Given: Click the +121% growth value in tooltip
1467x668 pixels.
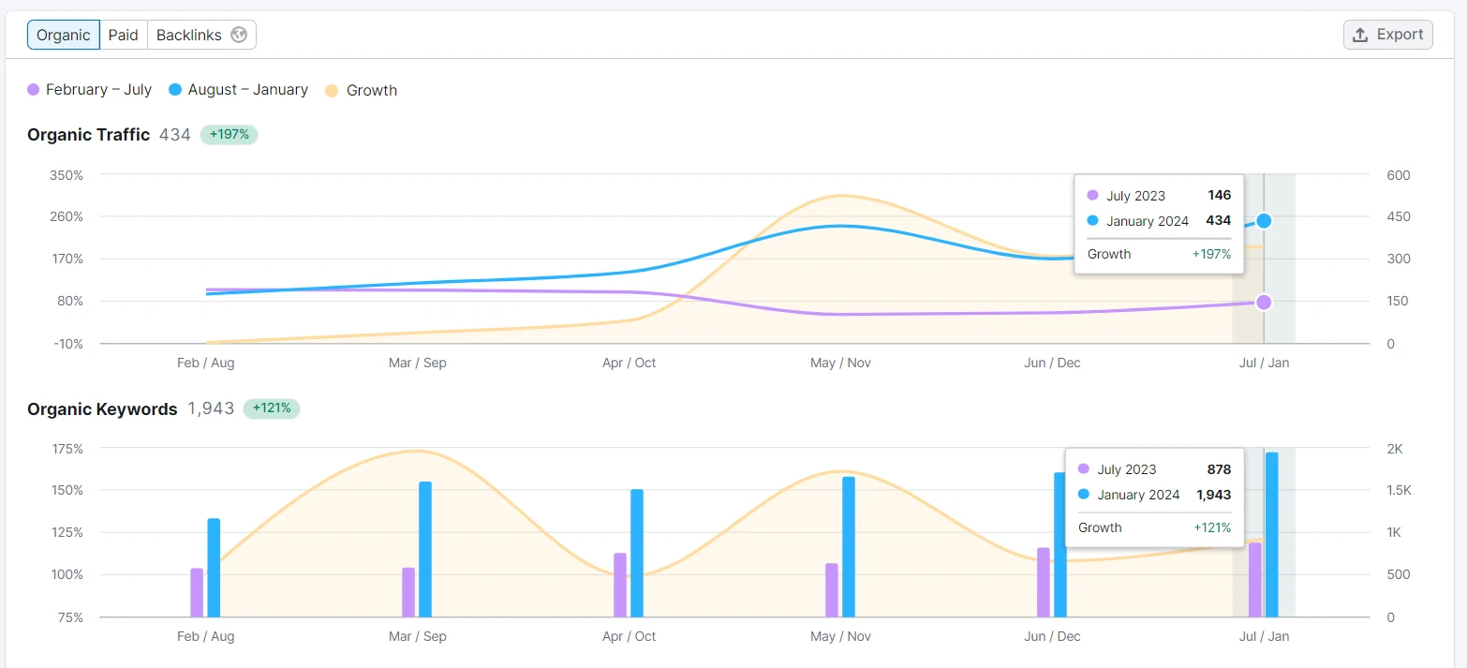Looking at the screenshot, I should point(1212,527).
